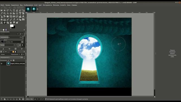Select the Perspective Clone tool
181x102 pixels.
(x=8, y=23)
